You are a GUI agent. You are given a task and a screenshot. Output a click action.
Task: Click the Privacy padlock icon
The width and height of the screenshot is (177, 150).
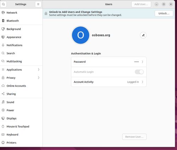pyautogui.click(x=3, y=78)
